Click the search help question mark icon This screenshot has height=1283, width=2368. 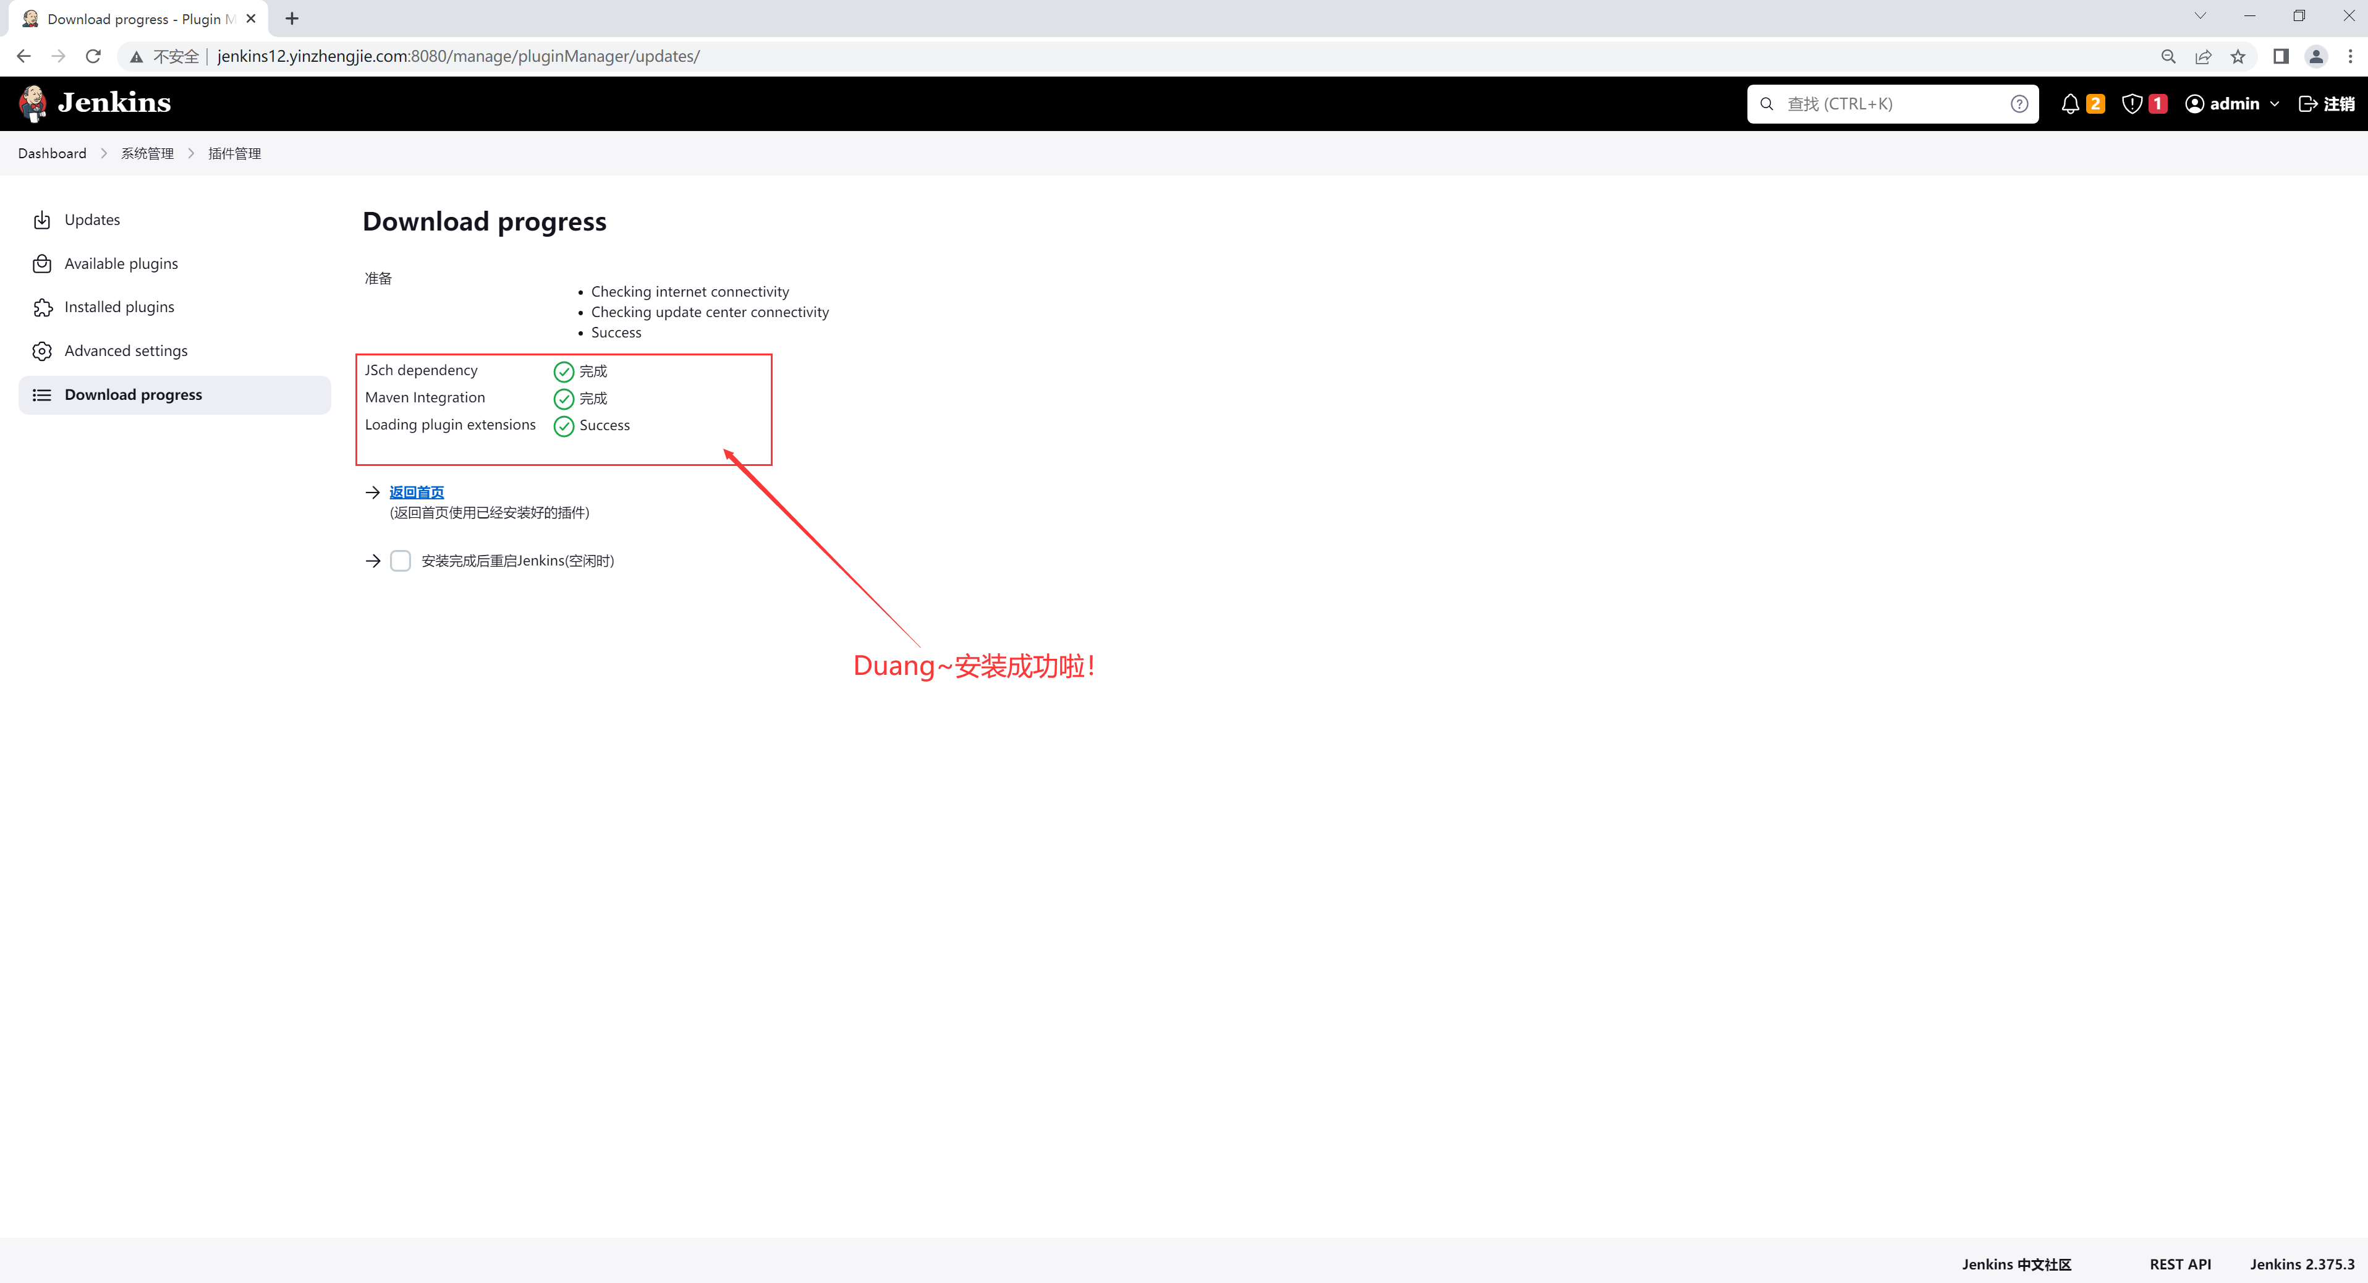2019,104
